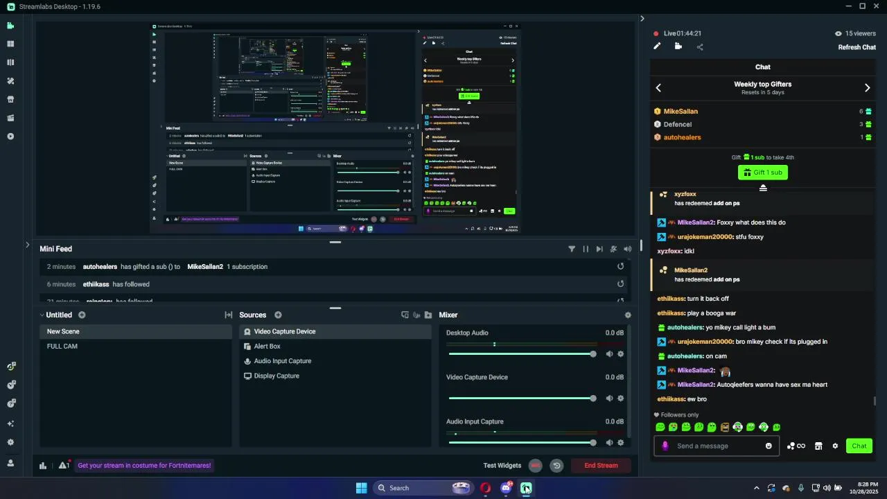Show previous leaderboard with left chevron

pos(658,88)
